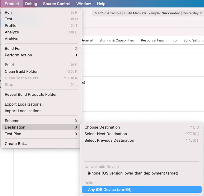Select the Test menu item
This screenshot has height=196, width=204.
click(x=41, y=19)
